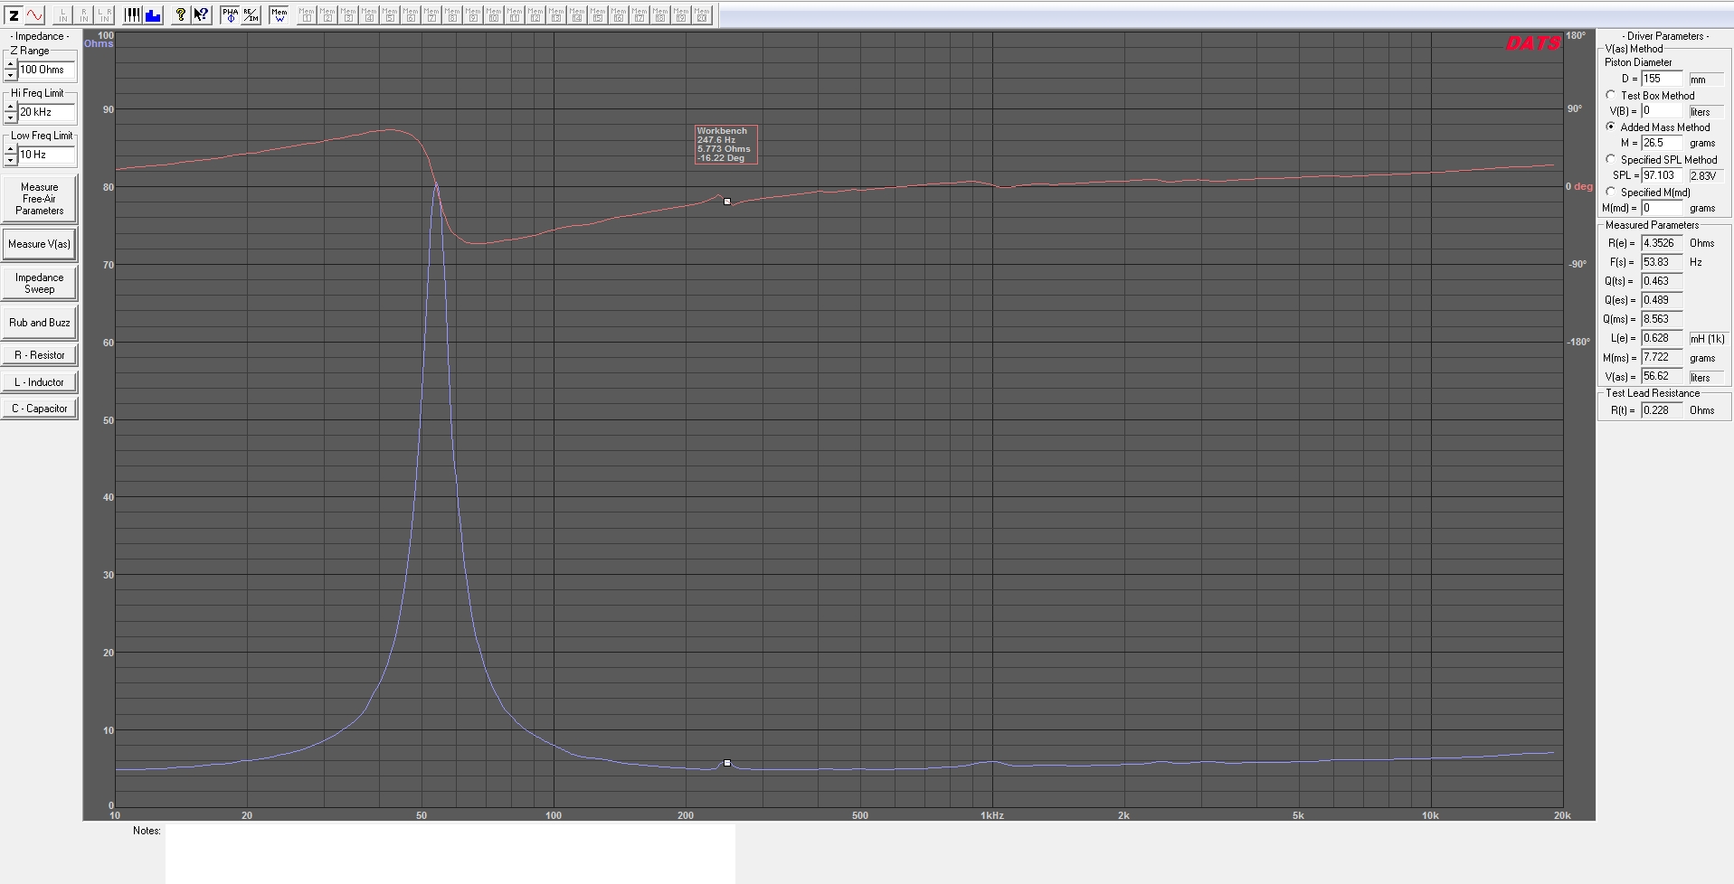The height and width of the screenshot is (884, 1734).
Task: Select the Specified M(md) radio button
Action: click(x=1611, y=192)
